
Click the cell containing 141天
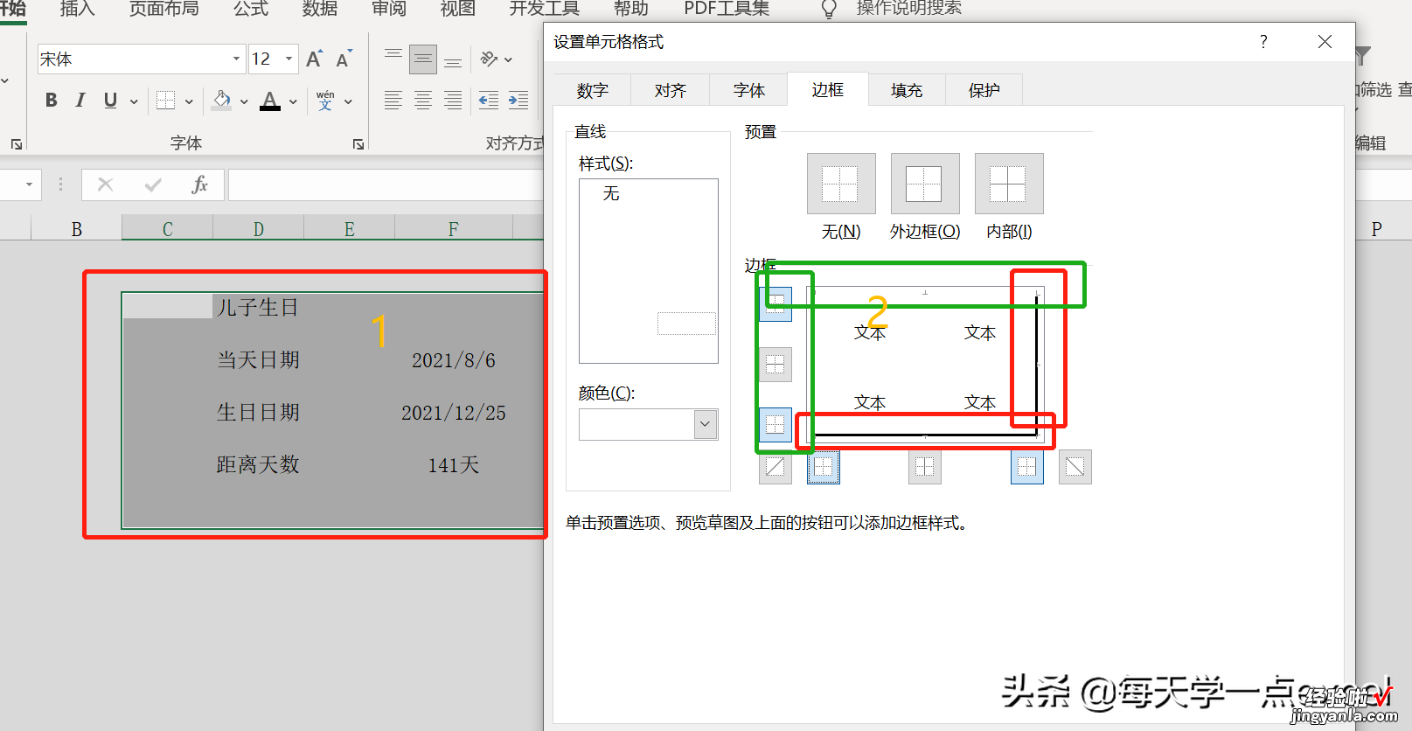tap(453, 465)
